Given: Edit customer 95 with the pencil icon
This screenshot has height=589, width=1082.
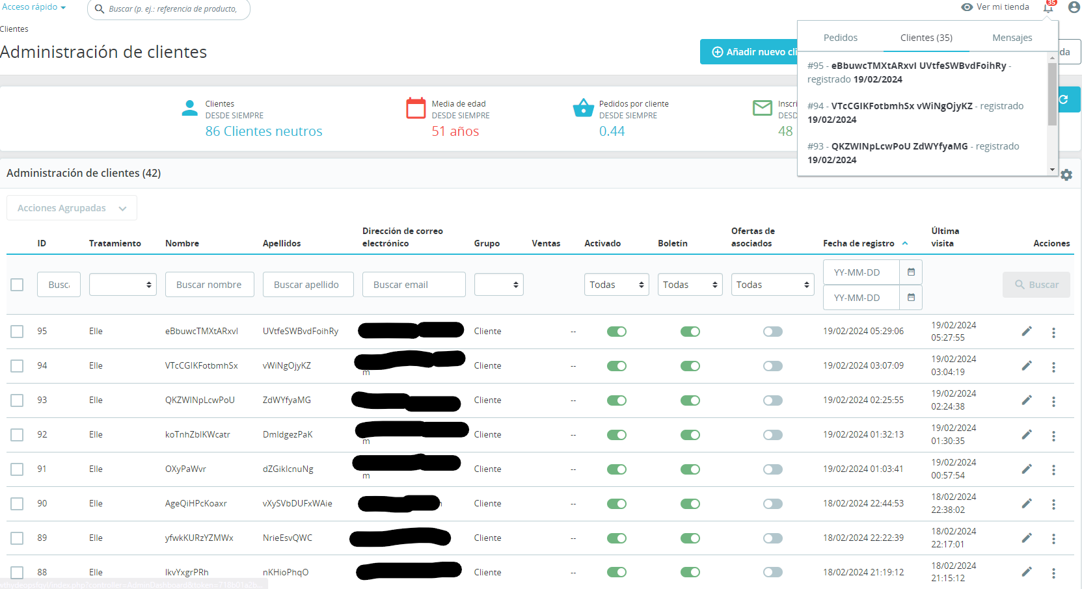Looking at the screenshot, I should coord(1027,332).
